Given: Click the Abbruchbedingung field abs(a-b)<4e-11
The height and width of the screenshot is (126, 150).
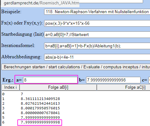Looking at the screenshot, I should tap(97, 57).
